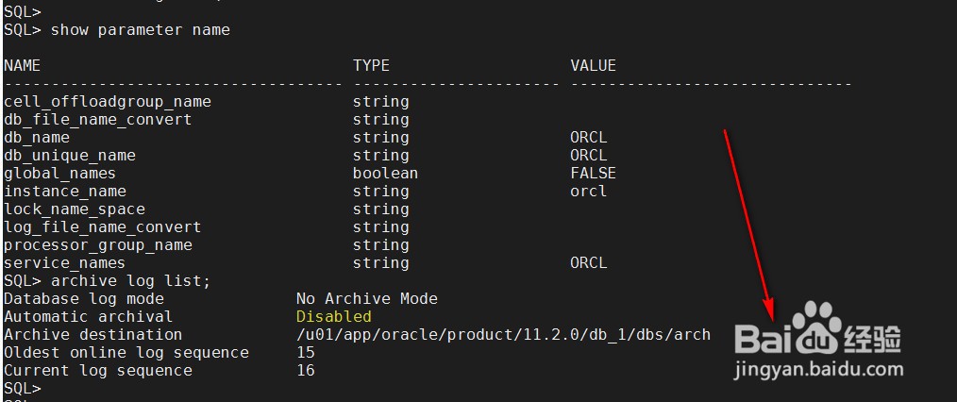Click the db_unique_name parameter name
This screenshot has width=957, height=402.
[70, 156]
